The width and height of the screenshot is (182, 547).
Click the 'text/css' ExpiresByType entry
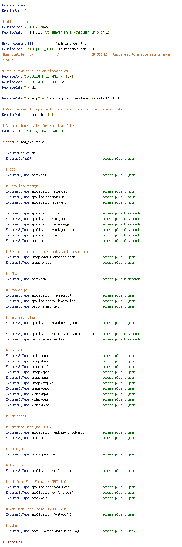[x=71, y=175]
